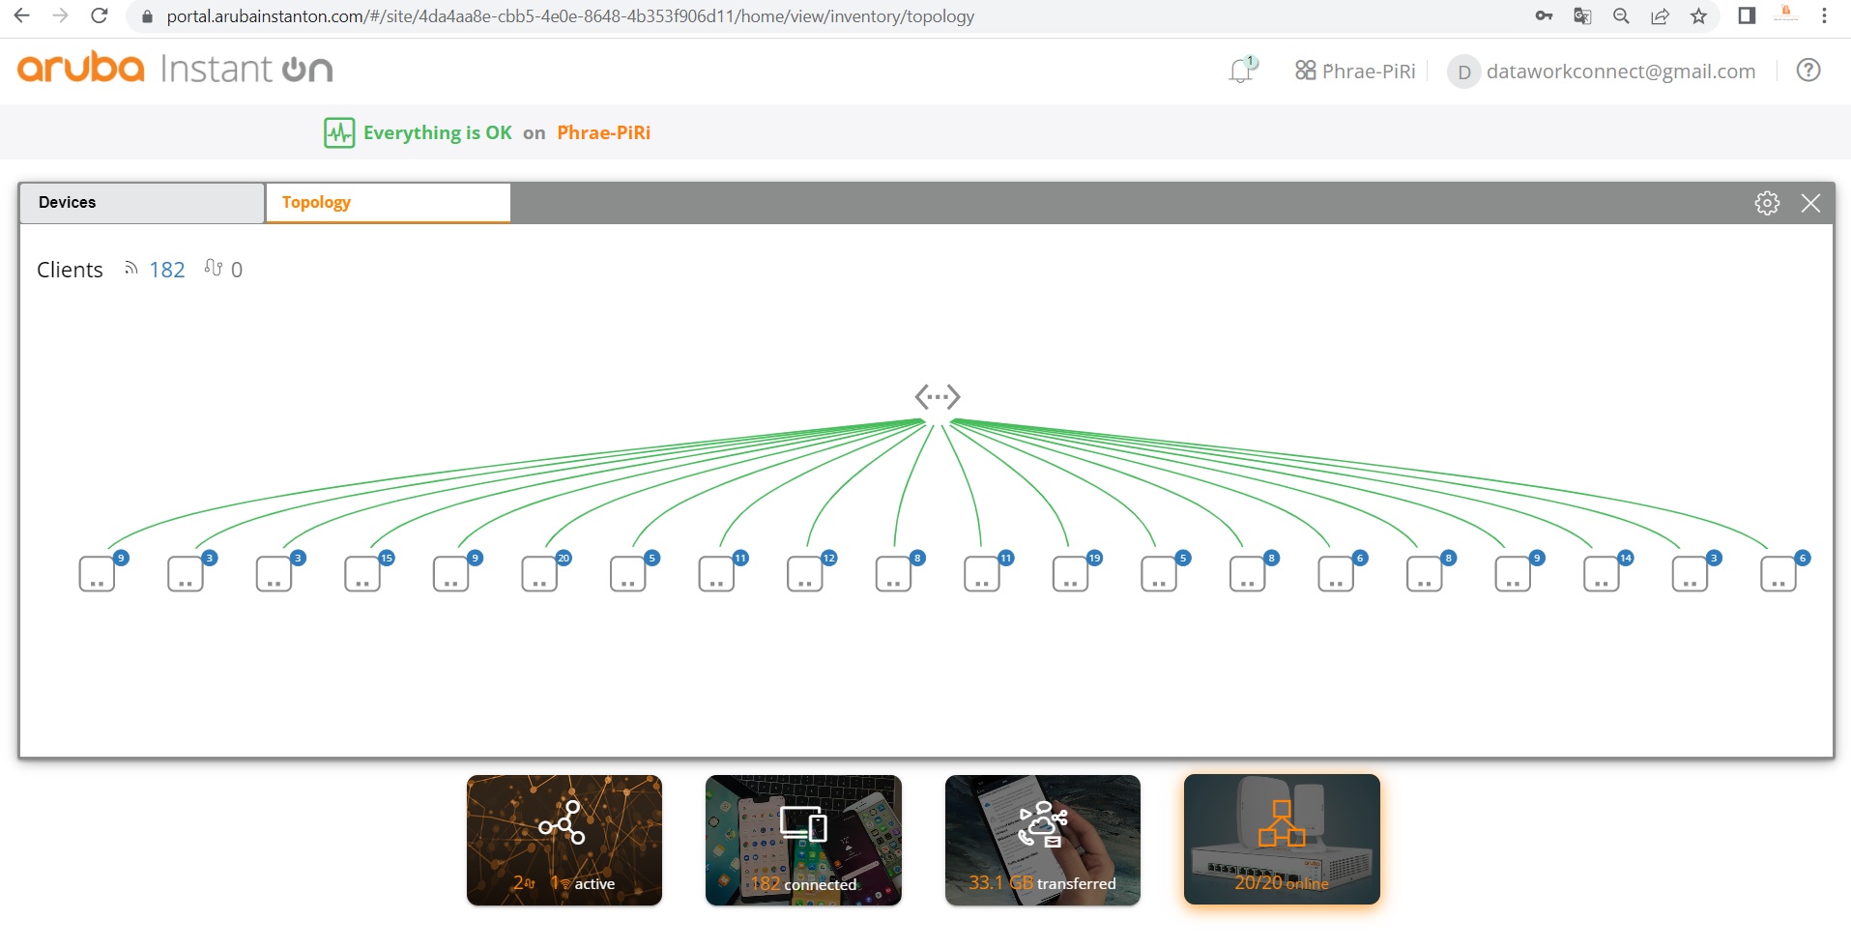Click the help question mark icon

(1808, 71)
